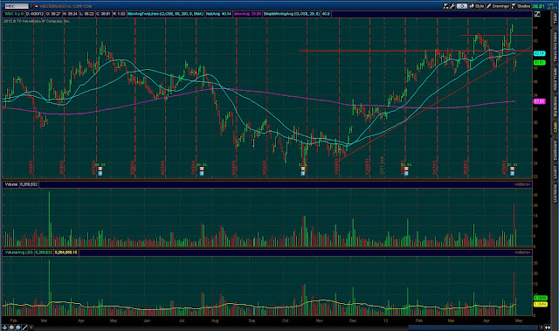Open the Style menu
Viewport: 559px width, 331px height.
pyautogui.click(x=477, y=6)
